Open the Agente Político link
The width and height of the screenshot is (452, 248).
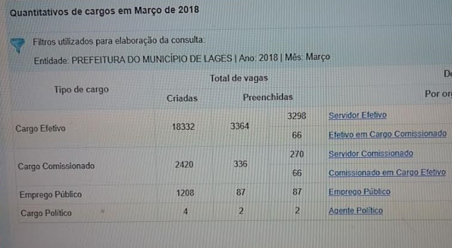[x=356, y=211]
